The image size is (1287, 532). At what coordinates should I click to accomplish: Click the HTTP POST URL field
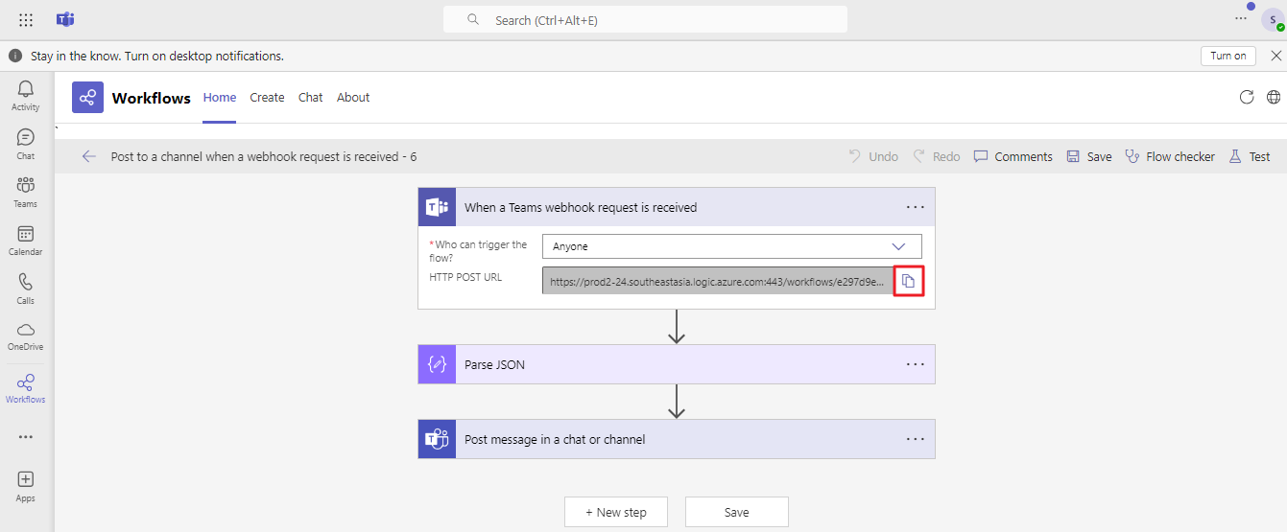717,281
